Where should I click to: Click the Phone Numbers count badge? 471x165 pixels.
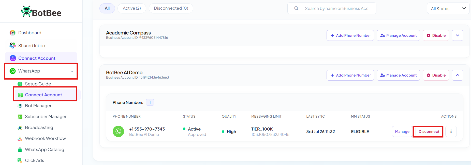150,102
